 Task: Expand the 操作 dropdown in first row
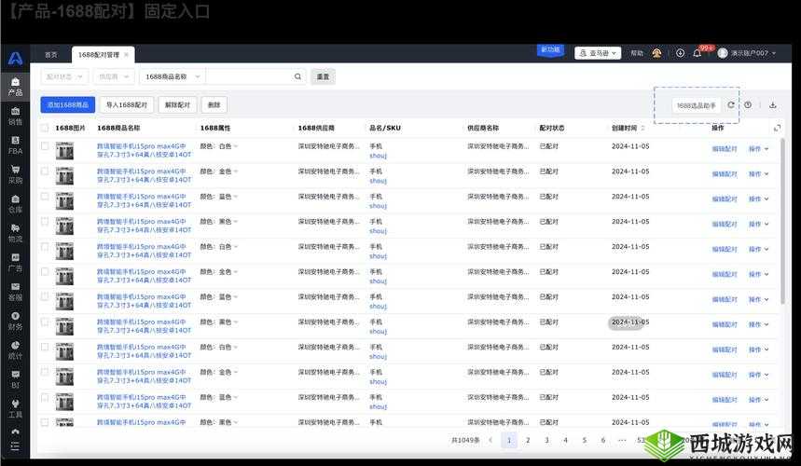pyautogui.click(x=759, y=149)
